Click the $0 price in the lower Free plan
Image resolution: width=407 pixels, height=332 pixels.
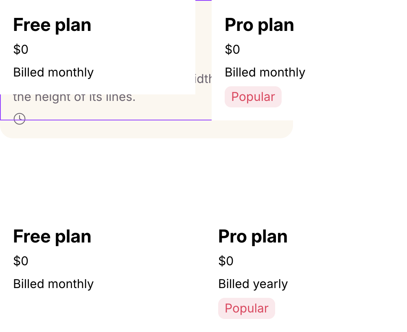21,261
